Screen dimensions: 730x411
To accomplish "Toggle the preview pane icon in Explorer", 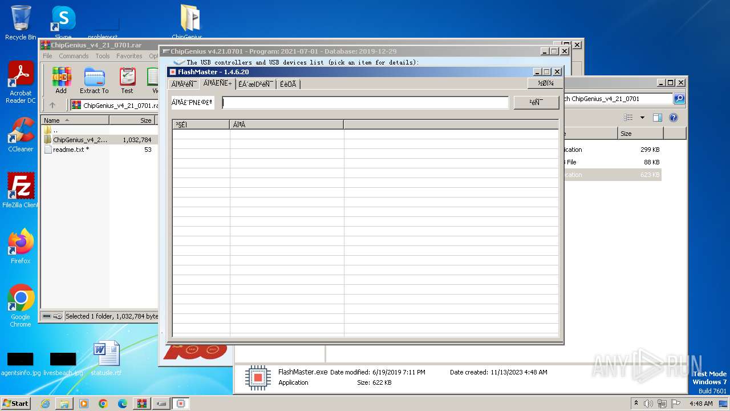I will coord(658,118).
